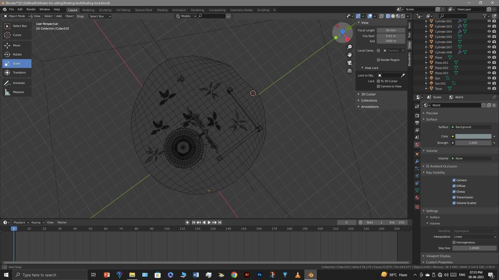Toggle X-ray display icon
499x280 pixels.
(x=381, y=16)
